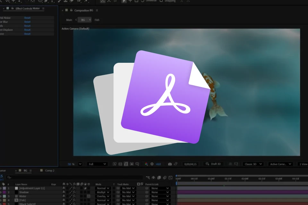Screen dimensions: 308x205
Task: Switch to the Main composition breadcrumb
Action: pyautogui.click(x=69, y=20)
